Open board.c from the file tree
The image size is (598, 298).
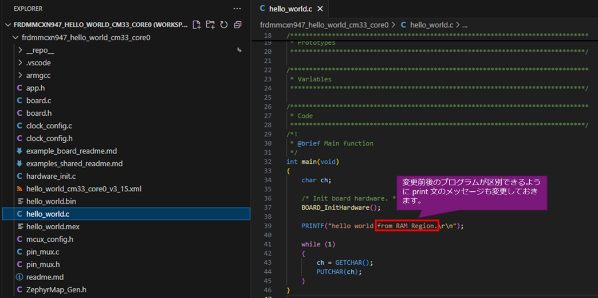click(x=38, y=101)
